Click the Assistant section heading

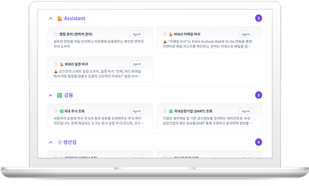pos(75,18)
